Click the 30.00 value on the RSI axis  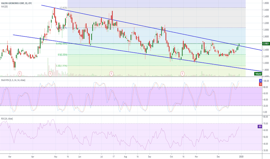[x=266, y=150]
